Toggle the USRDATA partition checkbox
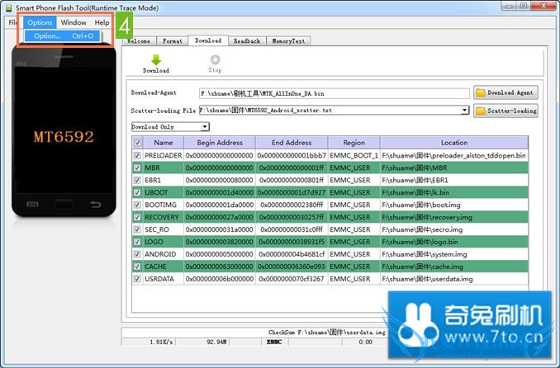This screenshot has height=368, width=560. [x=137, y=279]
